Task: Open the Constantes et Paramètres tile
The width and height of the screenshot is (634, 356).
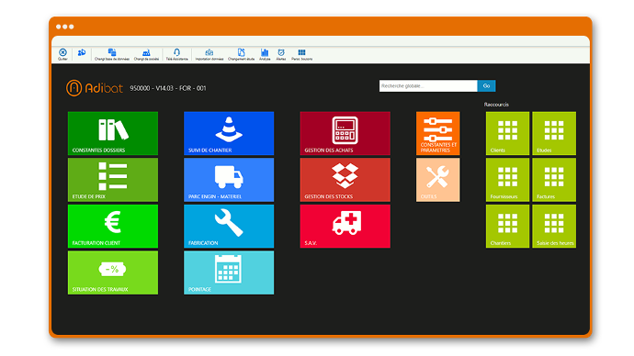Action: tap(438, 134)
